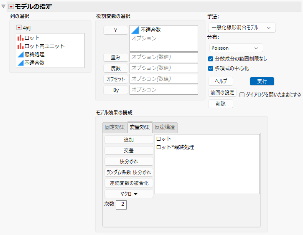The image size is (303, 235).
Task: Click the By role button
Action: point(115,90)
